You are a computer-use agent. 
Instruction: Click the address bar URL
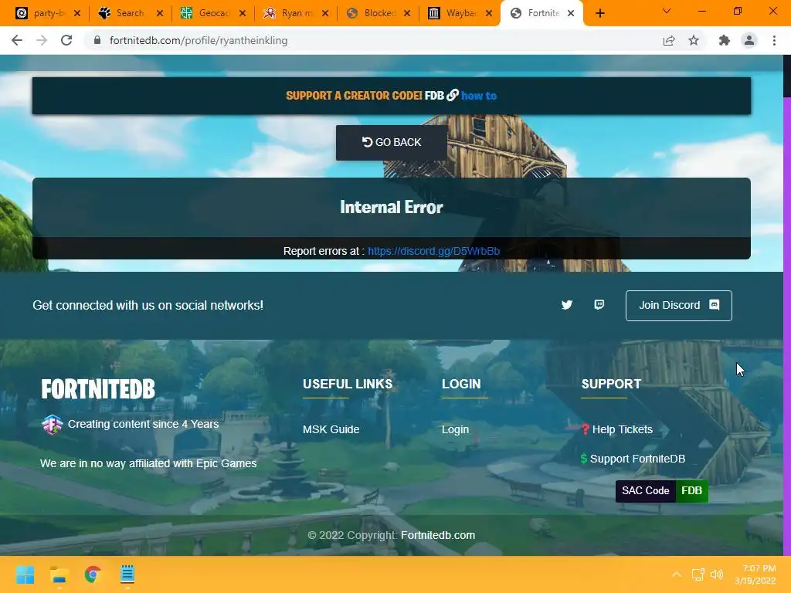[199, 40]
